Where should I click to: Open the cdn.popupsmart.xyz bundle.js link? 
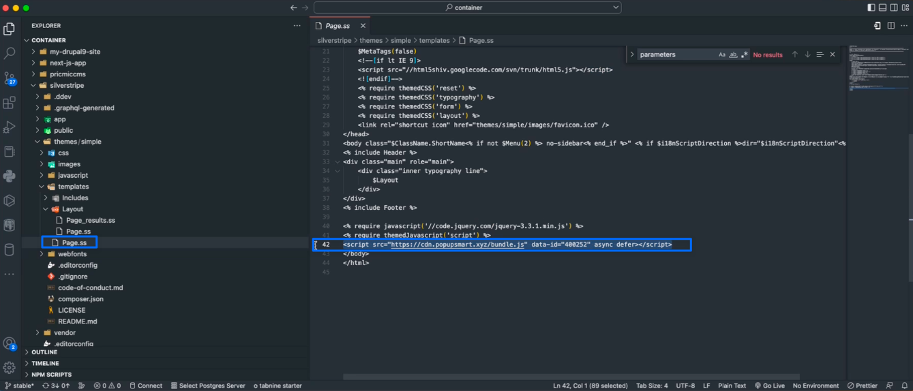pyautogui.click(x=458, y=244)
